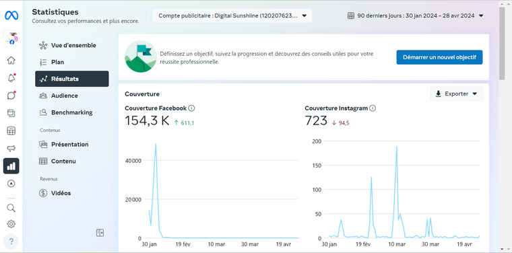Click the search magnifier icon
Screen dimensions: 512x253
(11, 208)
